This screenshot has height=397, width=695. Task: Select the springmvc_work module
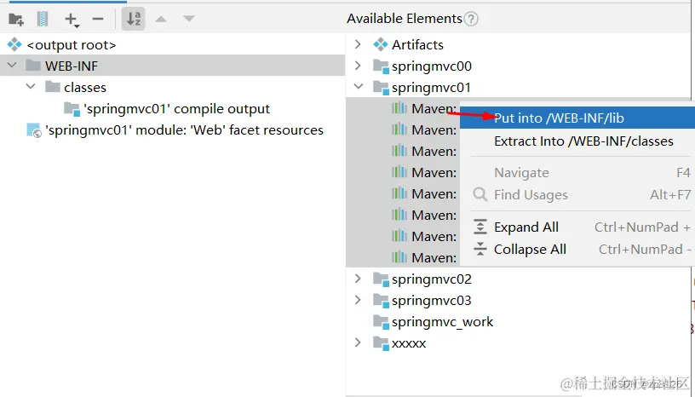[x=442, y=322]
